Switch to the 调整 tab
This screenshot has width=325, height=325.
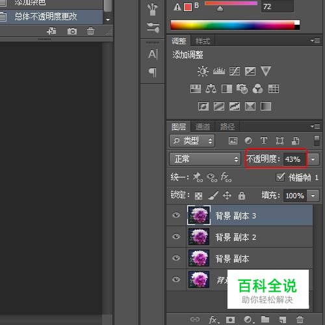(179, 41)
